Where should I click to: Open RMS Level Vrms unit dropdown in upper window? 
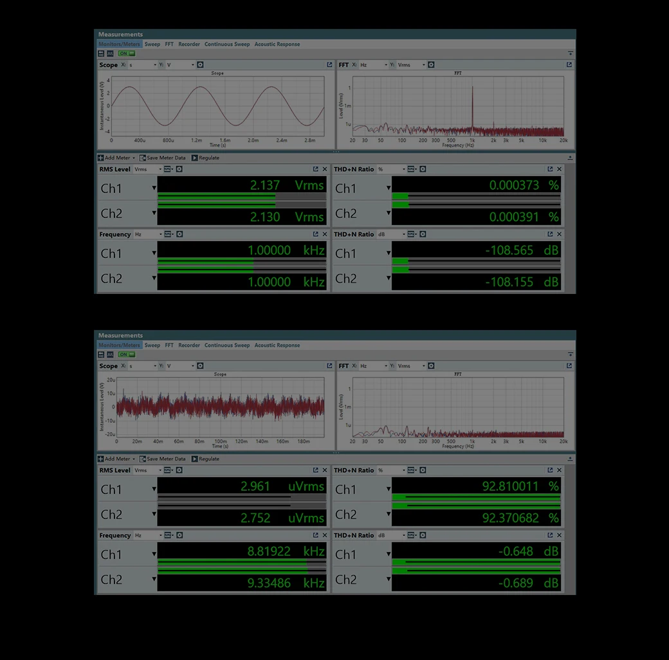point(147,169)
